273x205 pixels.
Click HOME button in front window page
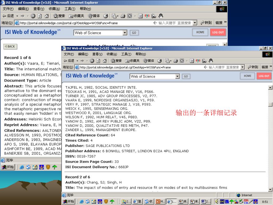(248, 76)
